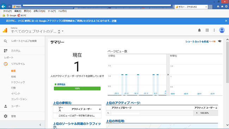Screen dimensions: 229x129
Task: Click the scrollbar up arrow
Action: click(x=227, y=40)
